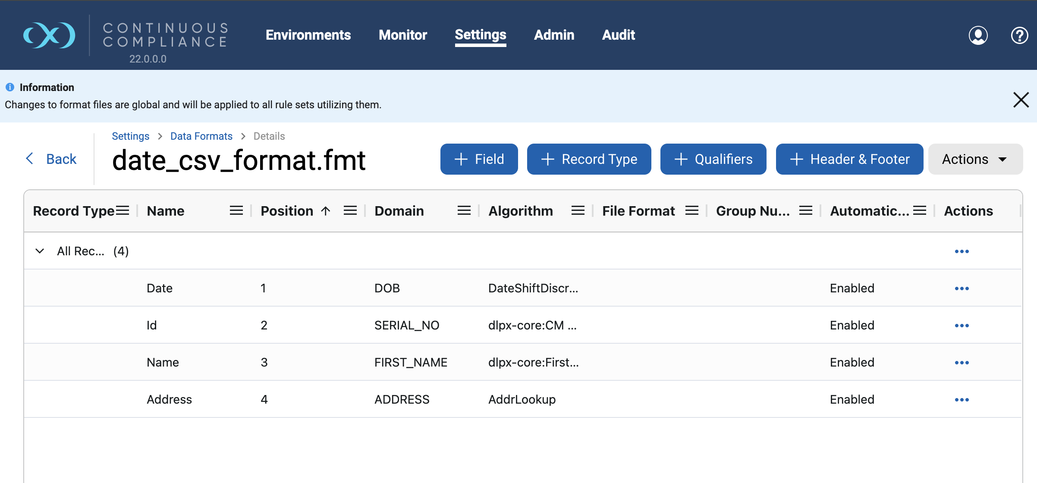Switch to the Environments tab
1037x483 pixels.
308,35
